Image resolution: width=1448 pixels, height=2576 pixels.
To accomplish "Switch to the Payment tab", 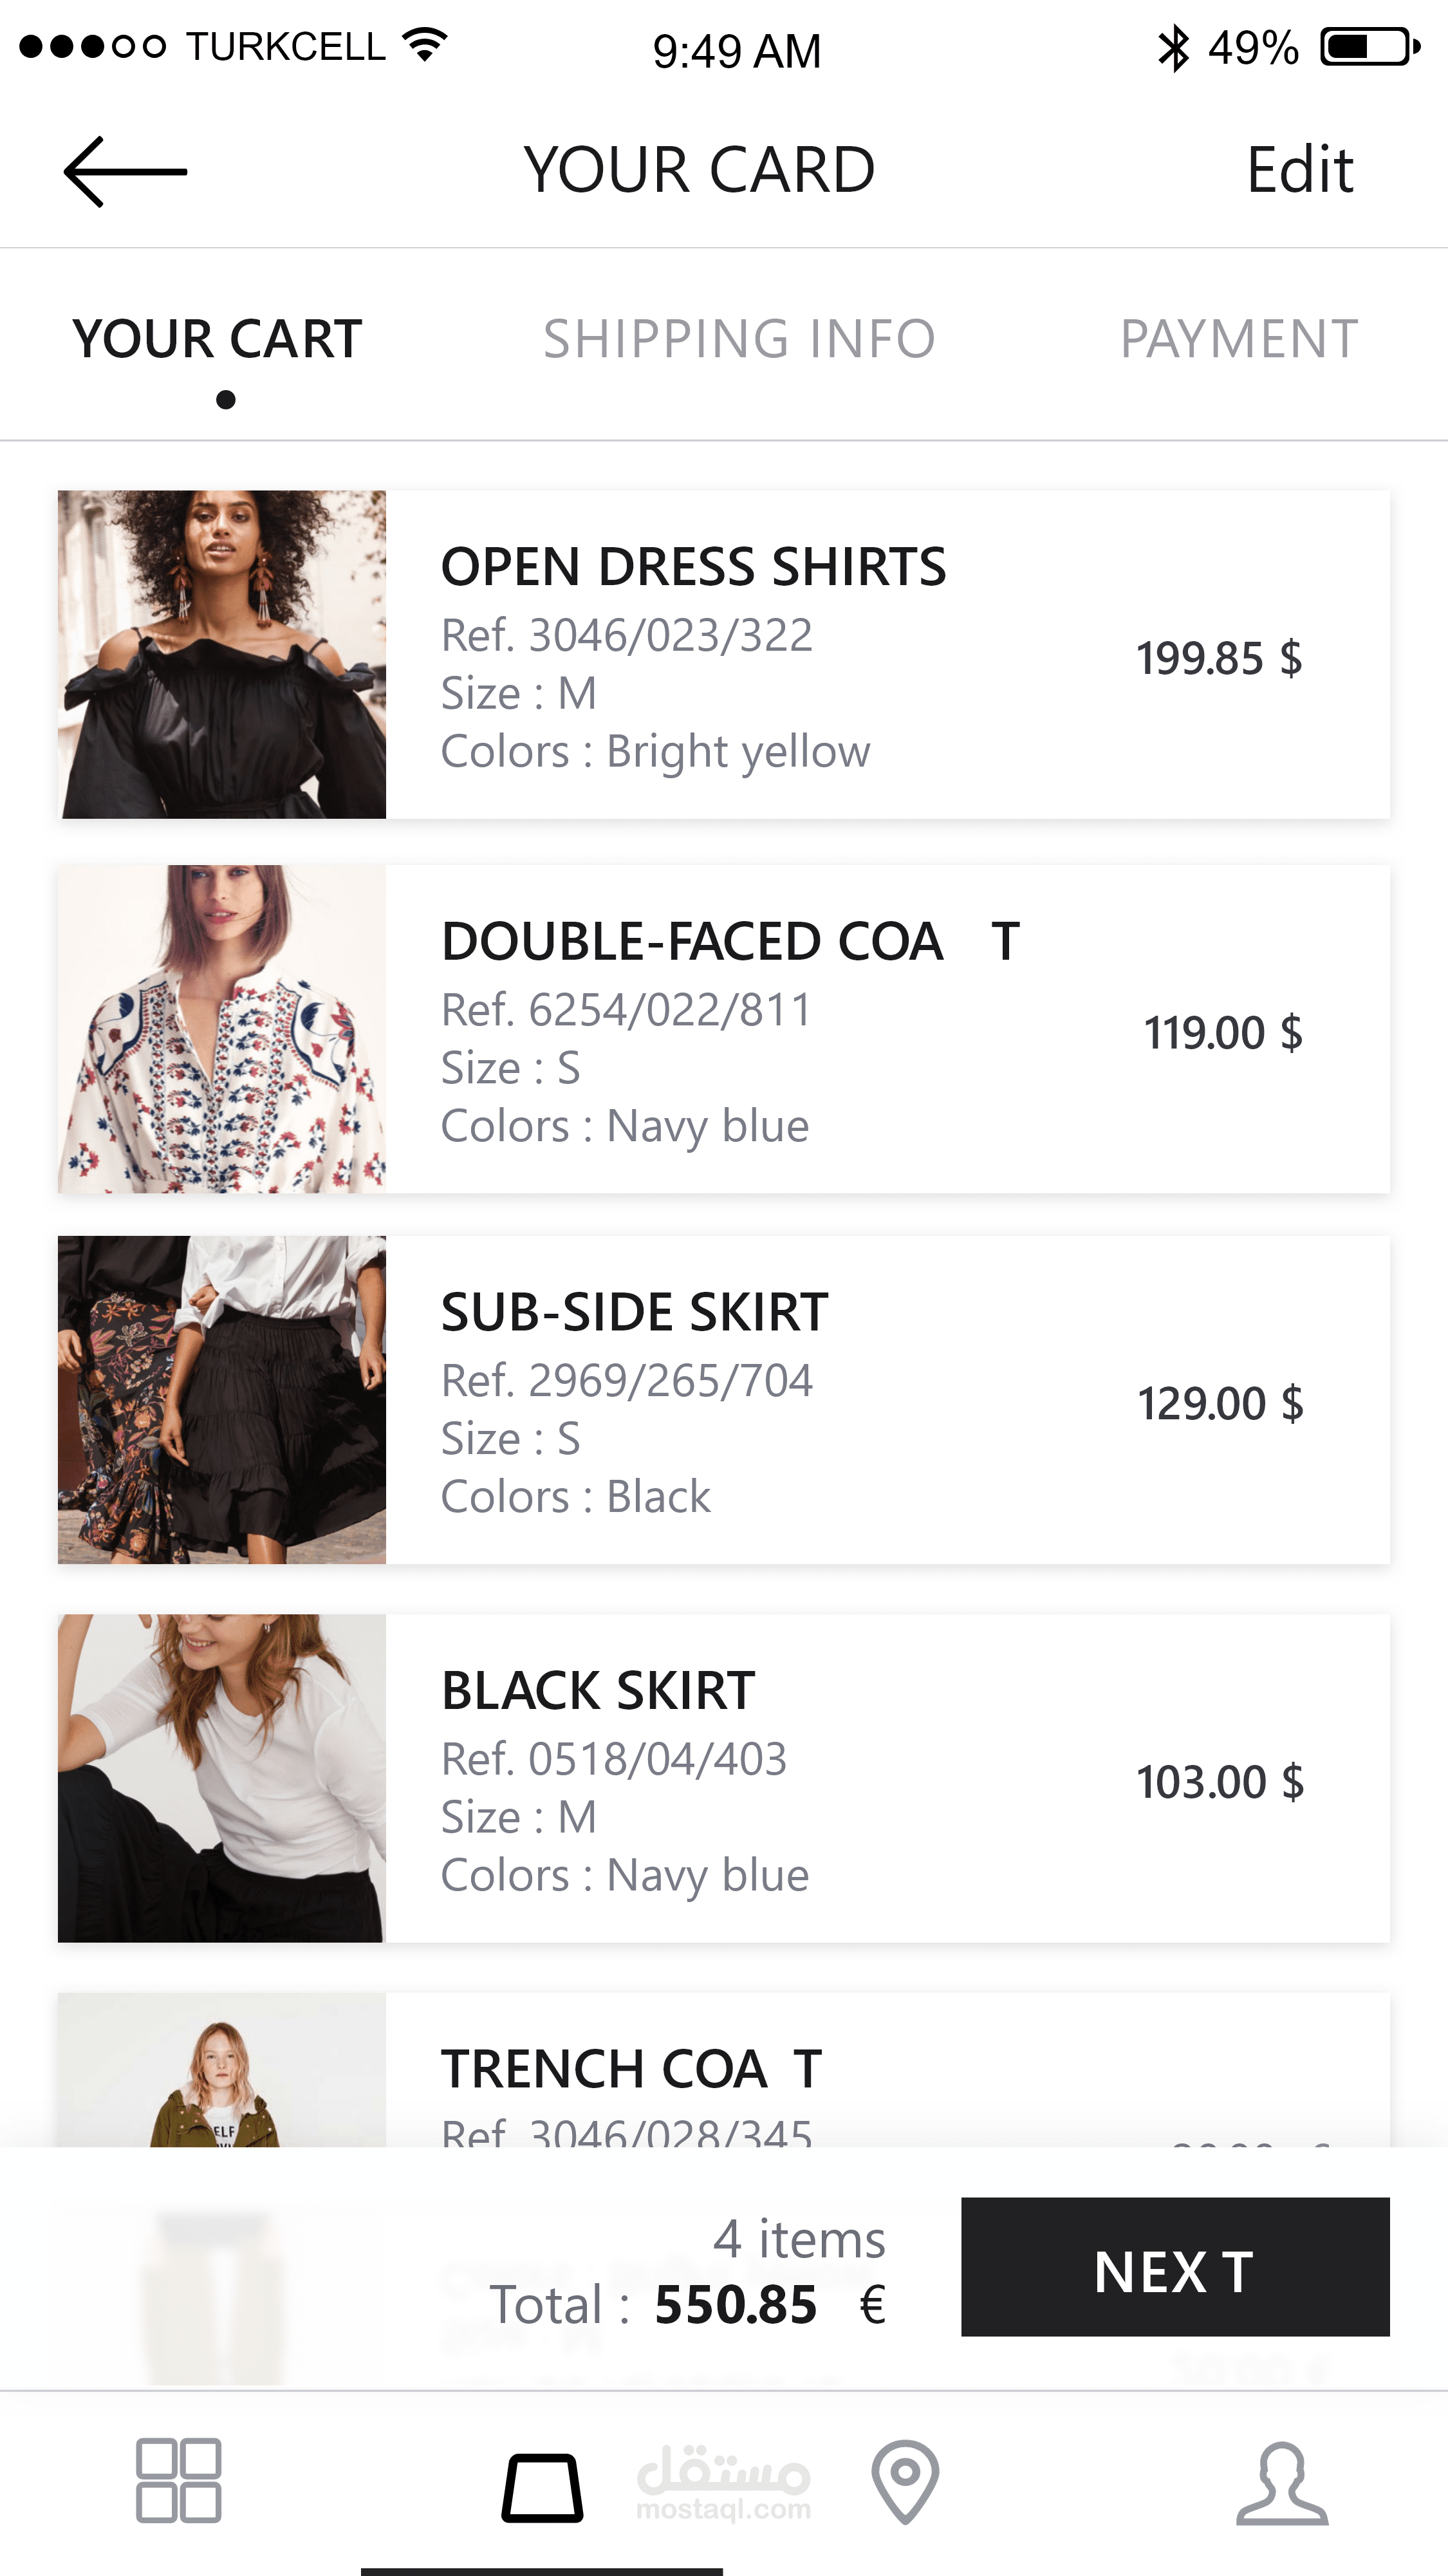I will tap(1238, 339).
